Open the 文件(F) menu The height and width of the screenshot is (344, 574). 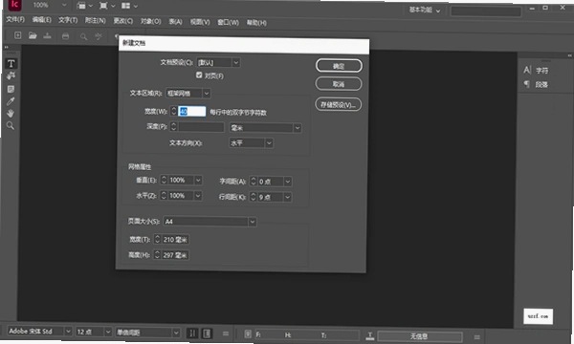coord(15,19)
